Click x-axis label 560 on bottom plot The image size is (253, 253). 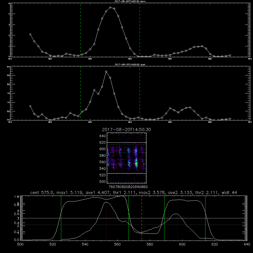click(x=117, y=244)
